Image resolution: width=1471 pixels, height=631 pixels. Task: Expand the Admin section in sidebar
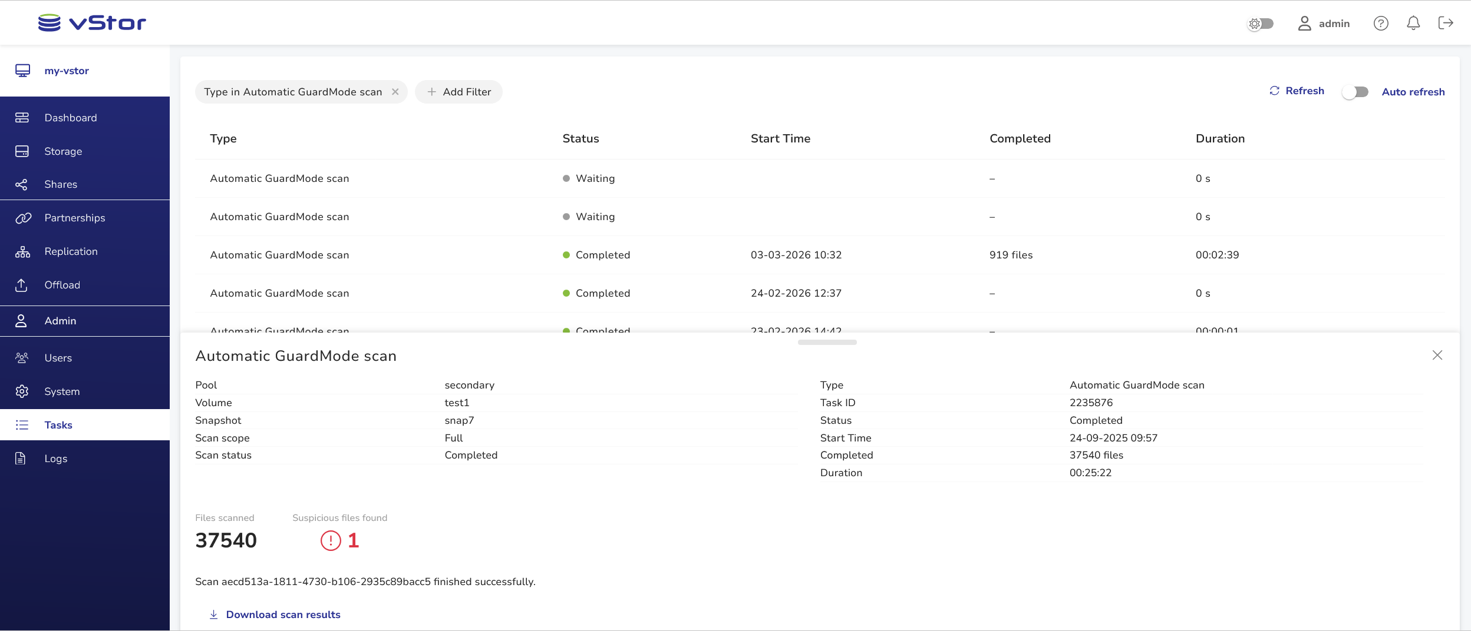tap(60, 321)
